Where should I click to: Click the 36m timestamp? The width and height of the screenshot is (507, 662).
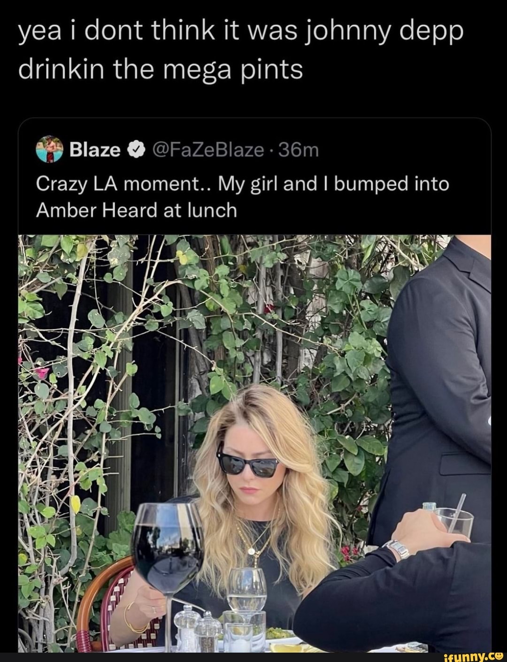coord(299,150)
